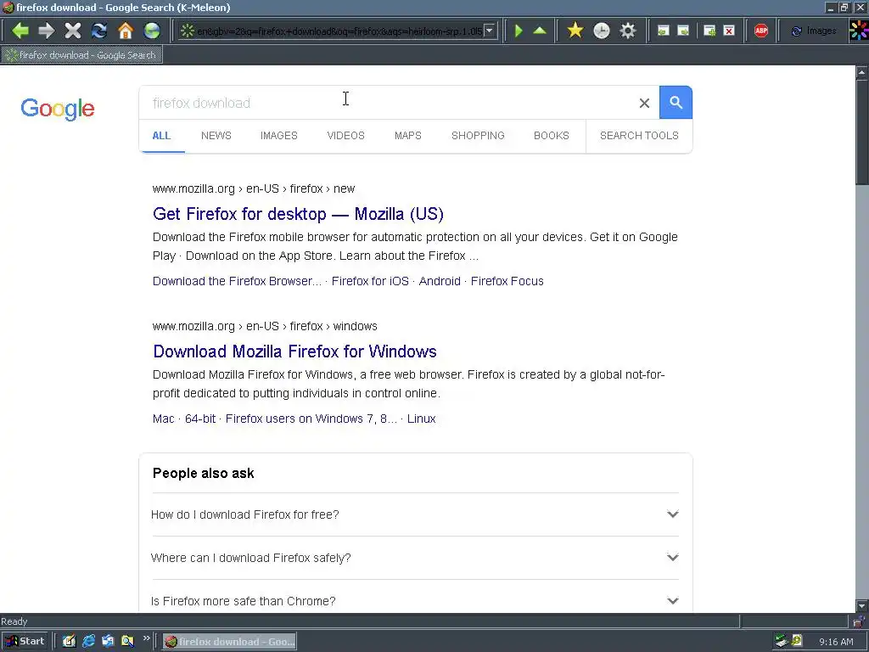The width and height of the screenshot is (869, 652).
Task: Select the ALL results tab
Action: pos(161,136)
